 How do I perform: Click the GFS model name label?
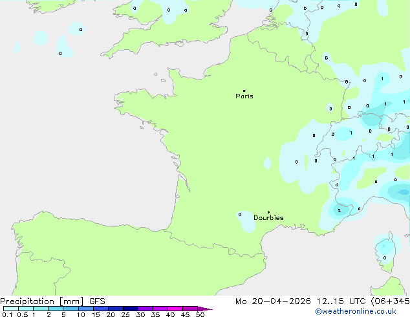97,301
